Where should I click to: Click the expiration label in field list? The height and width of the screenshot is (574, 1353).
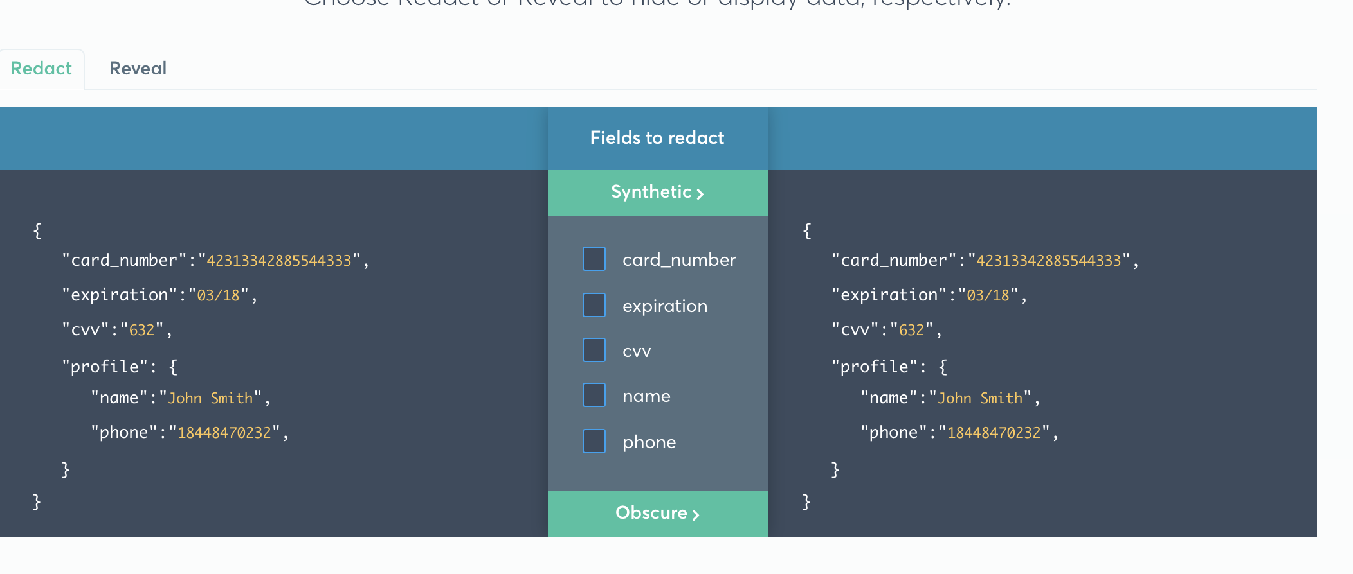pyautogui.click(x=665, y=306)
